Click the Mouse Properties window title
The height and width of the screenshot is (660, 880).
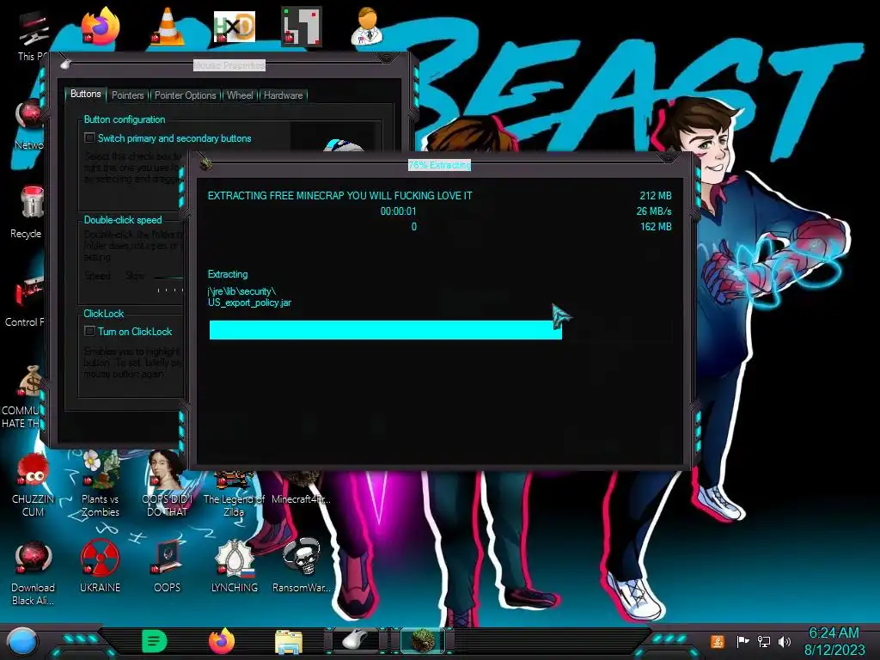click(229, 65)
